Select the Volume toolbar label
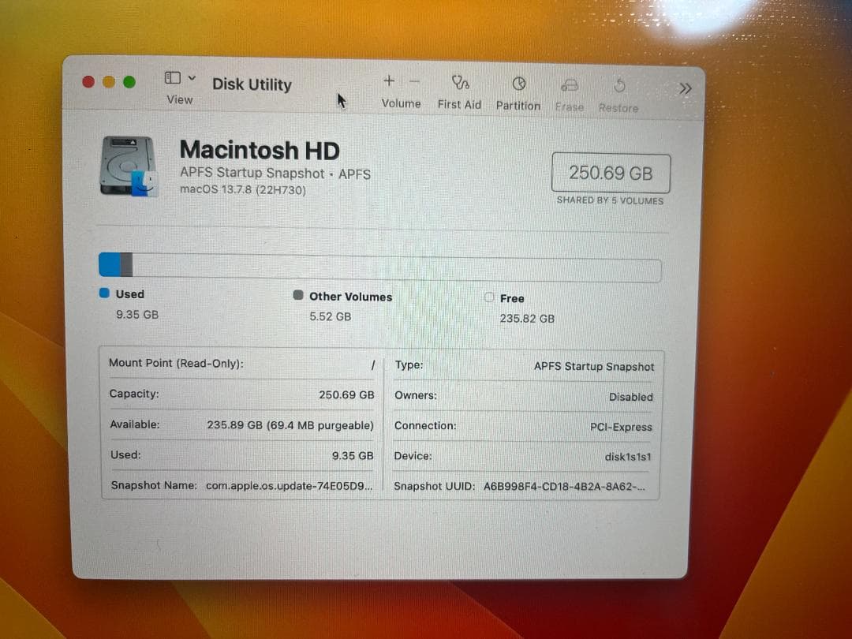This screenshot has width=852, height=639. point(401,103)
